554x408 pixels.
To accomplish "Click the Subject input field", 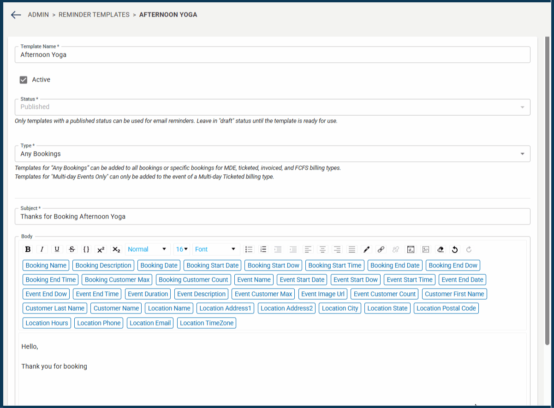I will (x=272, y=216).
